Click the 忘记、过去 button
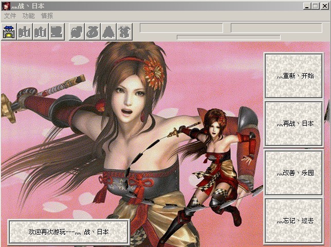The height and width of the screenshot is (247, 331). click(293, 221)
